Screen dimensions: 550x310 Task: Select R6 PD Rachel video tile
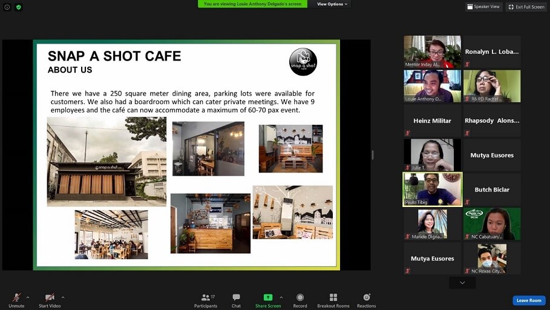[x=492, y=86]
